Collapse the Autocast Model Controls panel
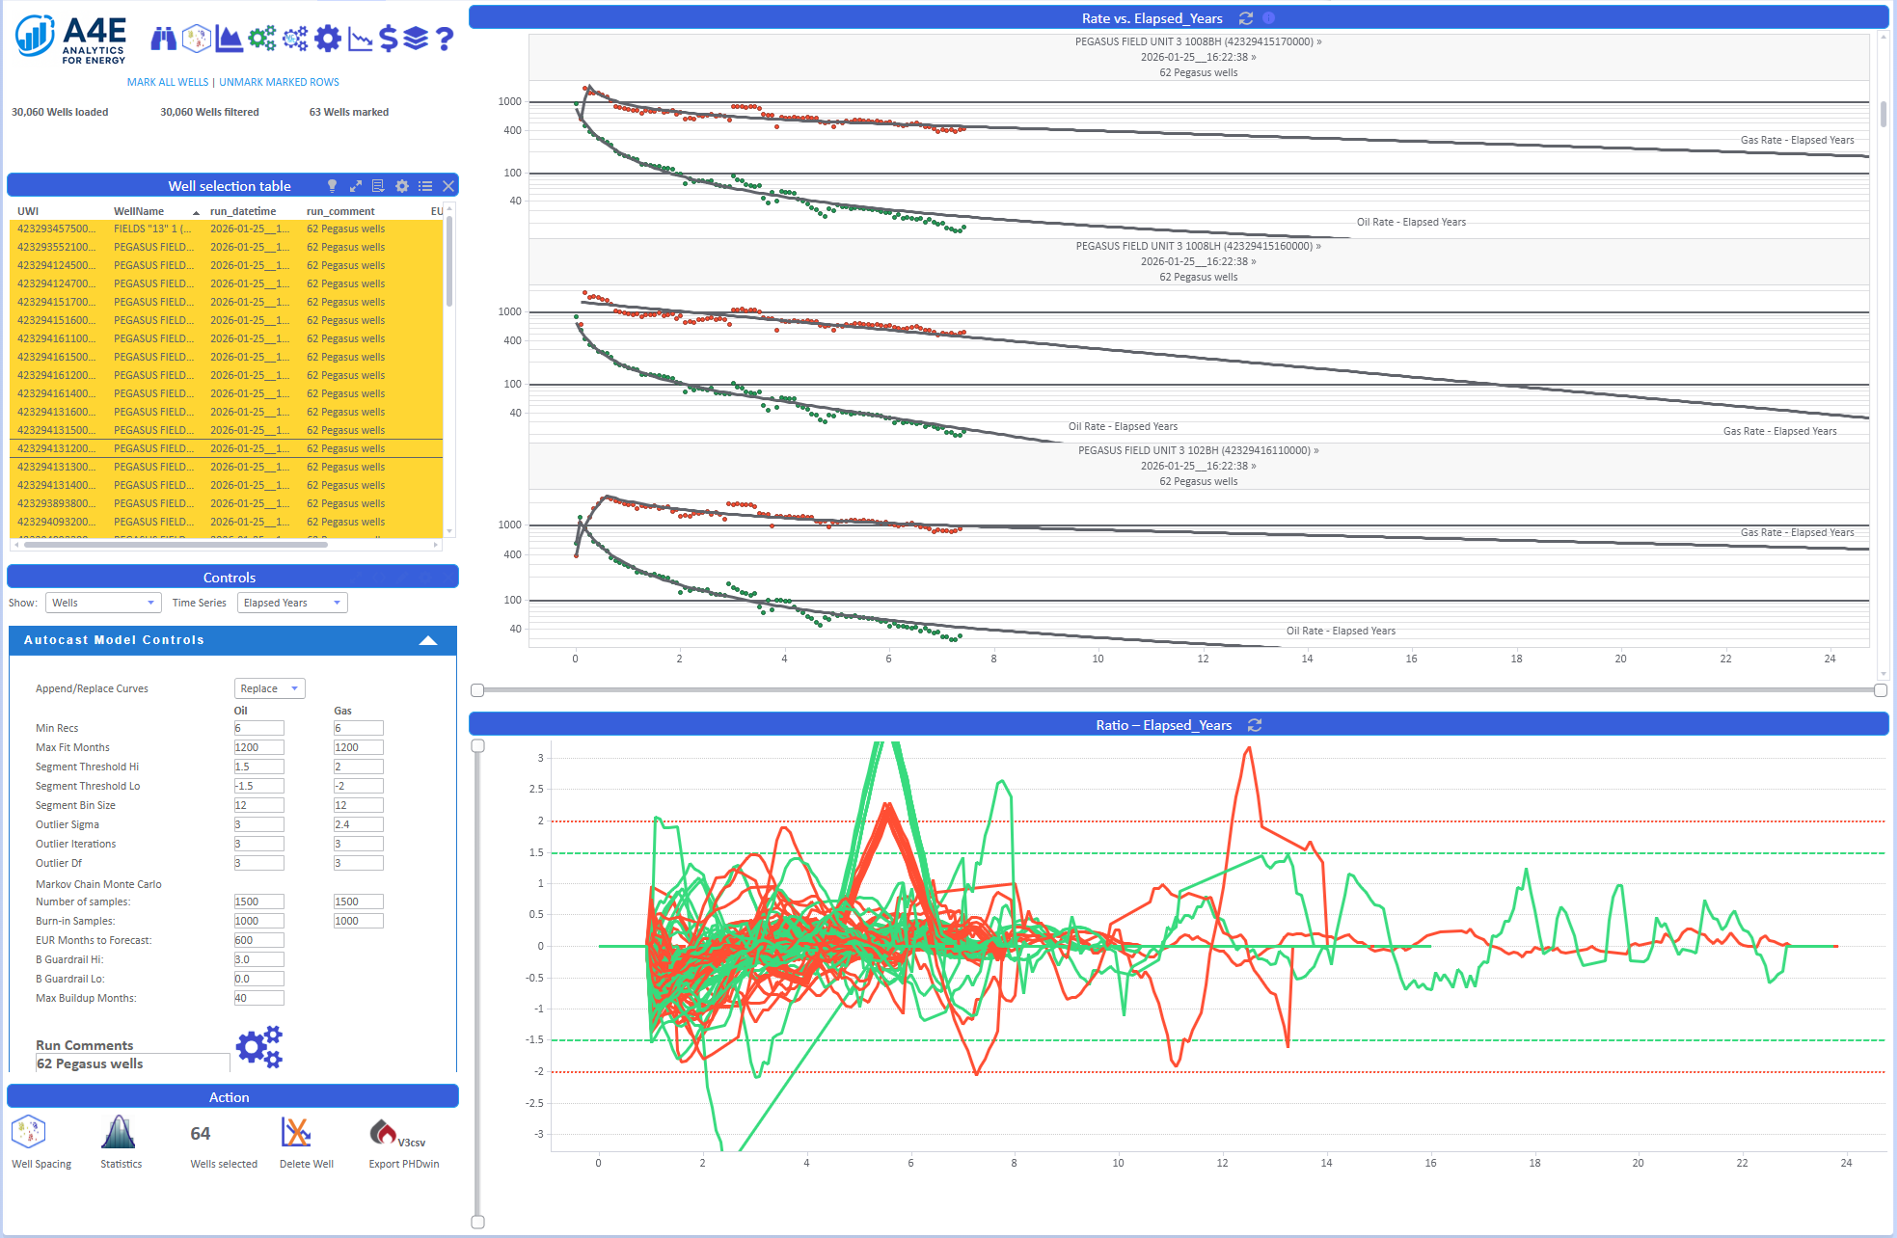 pos(428,639)
